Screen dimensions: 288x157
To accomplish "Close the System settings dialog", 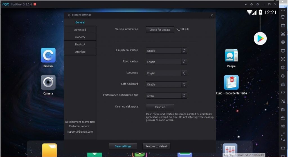I will coord(212,15).
